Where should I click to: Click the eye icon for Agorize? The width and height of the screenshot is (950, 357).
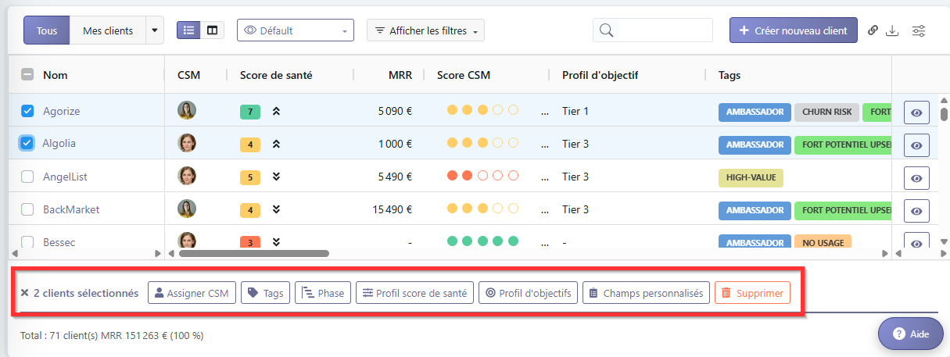click(x=916, y=112)
